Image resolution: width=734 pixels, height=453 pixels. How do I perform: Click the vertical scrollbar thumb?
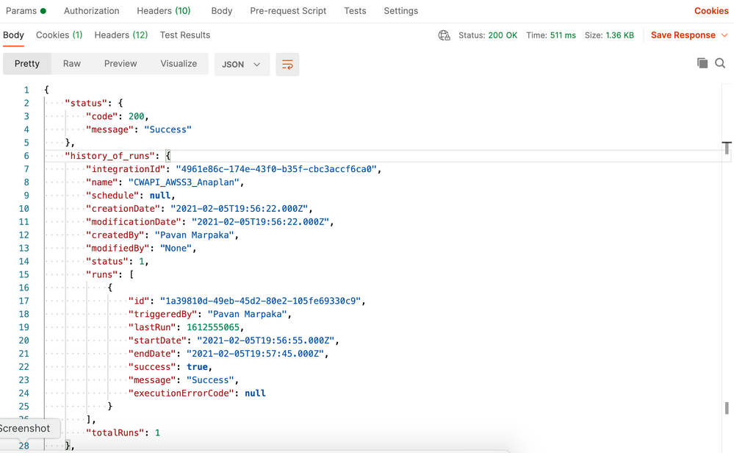pyautogui.click(x=727, y=408)
